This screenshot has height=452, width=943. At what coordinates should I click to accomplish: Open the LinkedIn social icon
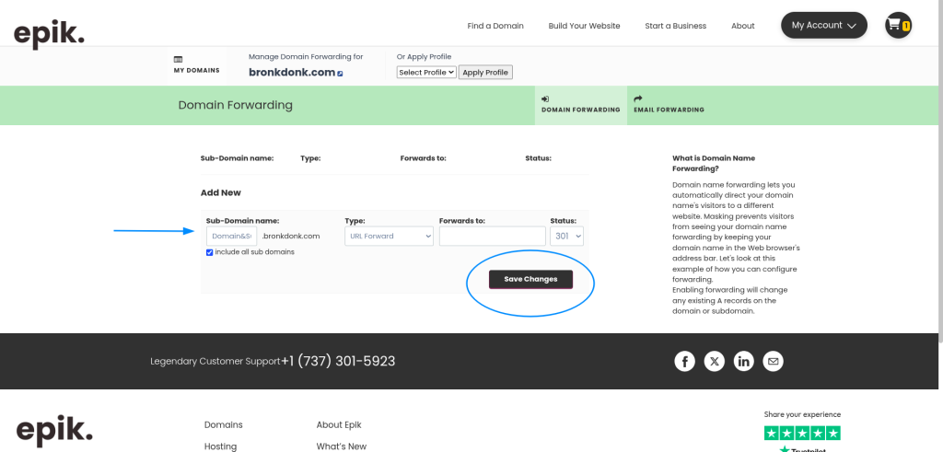pos(743,361)
